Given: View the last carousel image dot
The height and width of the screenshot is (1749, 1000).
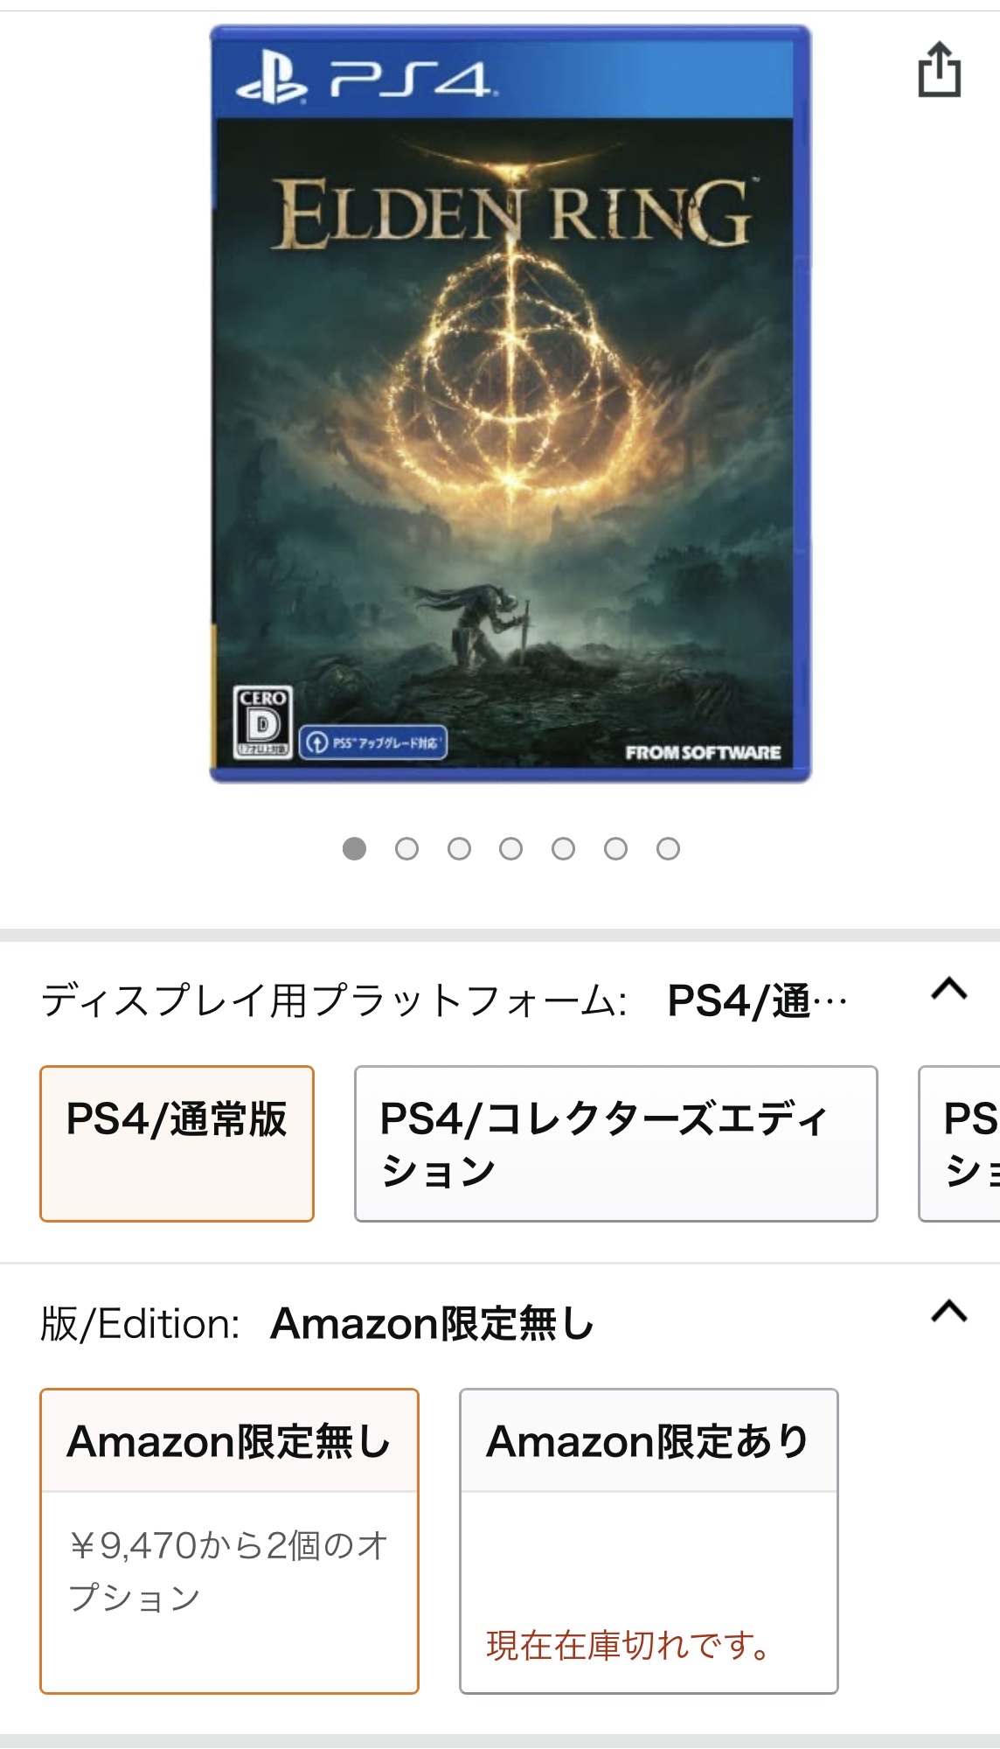Looking at the screenshot, I should click(669, 848).
